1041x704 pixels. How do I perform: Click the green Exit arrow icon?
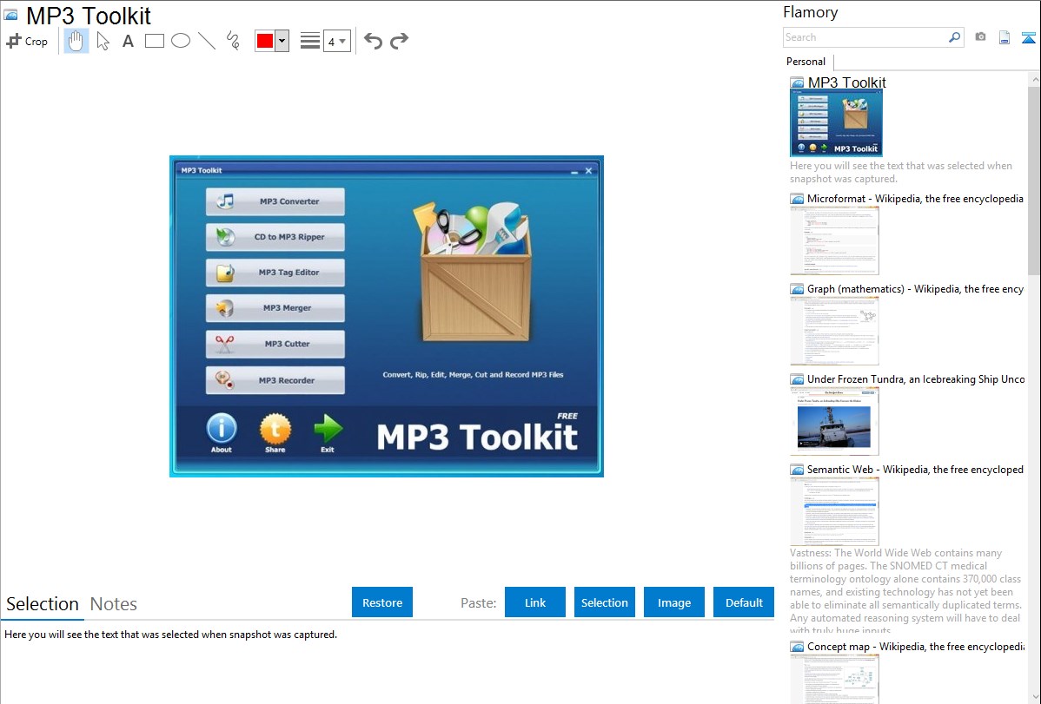tap(328, 429)
